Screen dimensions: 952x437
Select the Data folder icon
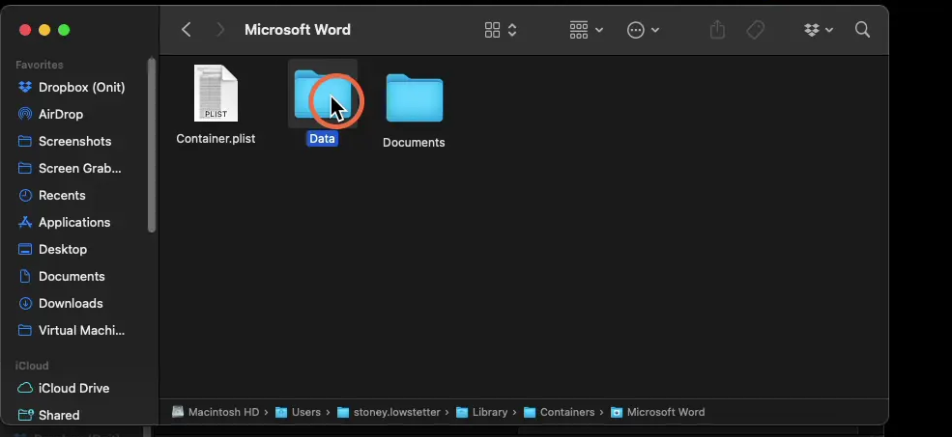(323, 94)
